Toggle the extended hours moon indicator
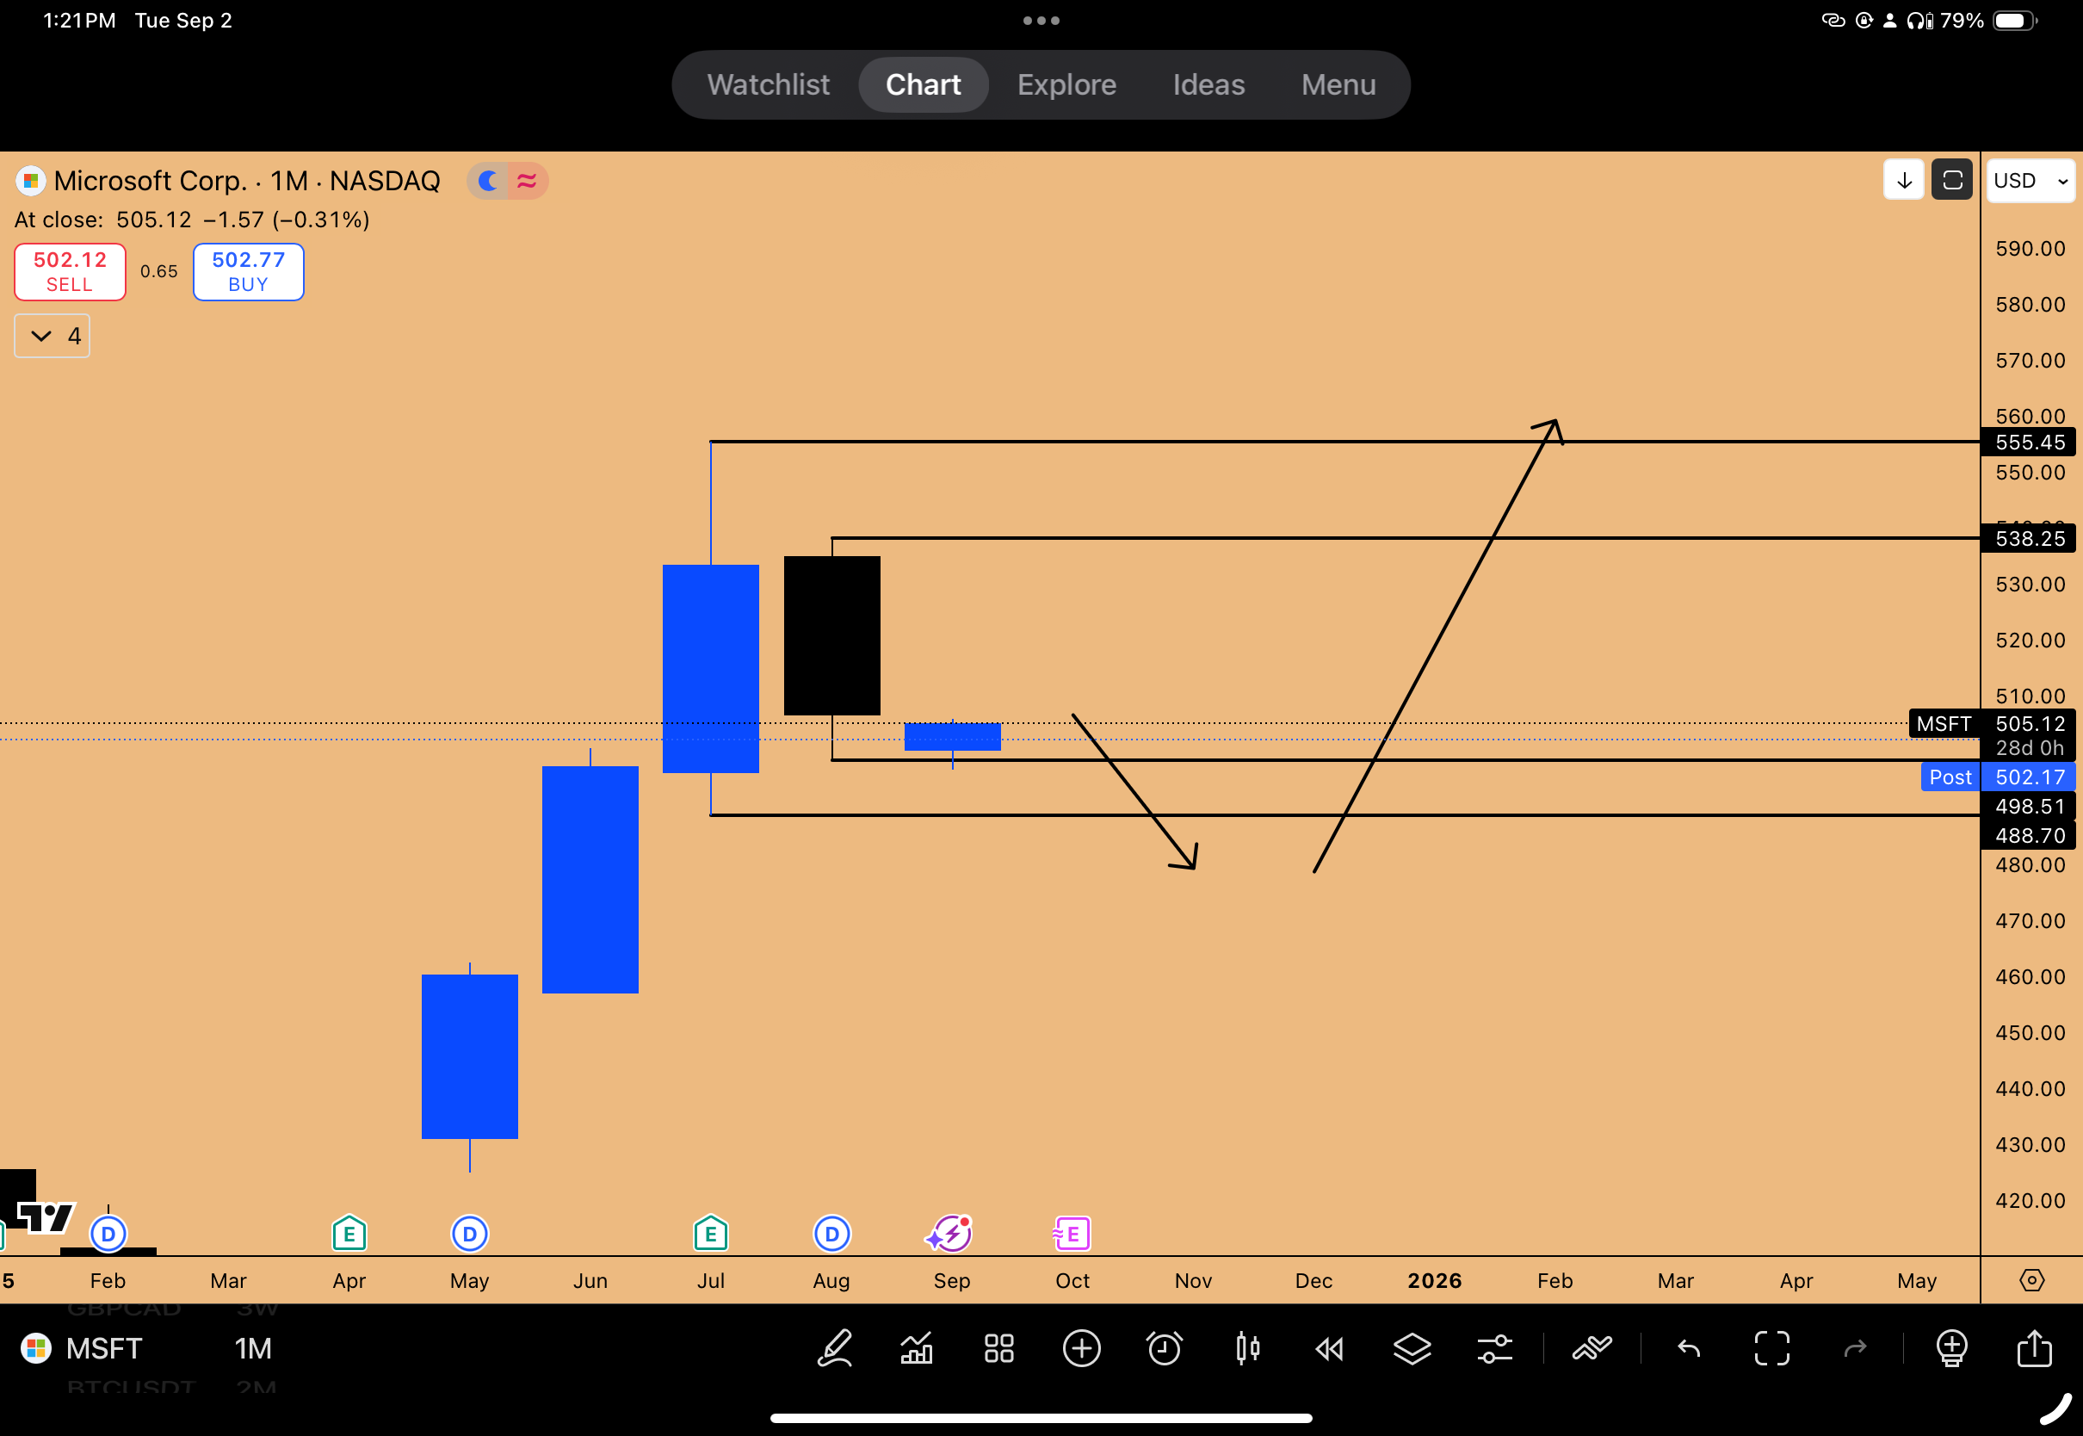The height and width of the screenshot is (1436, 2083). [488, 181]
